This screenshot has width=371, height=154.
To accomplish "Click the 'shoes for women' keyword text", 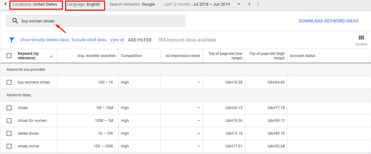I will tap(33, 121).
